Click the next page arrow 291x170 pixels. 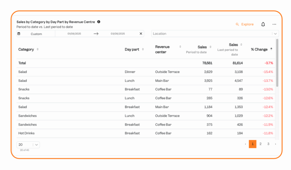275,144
